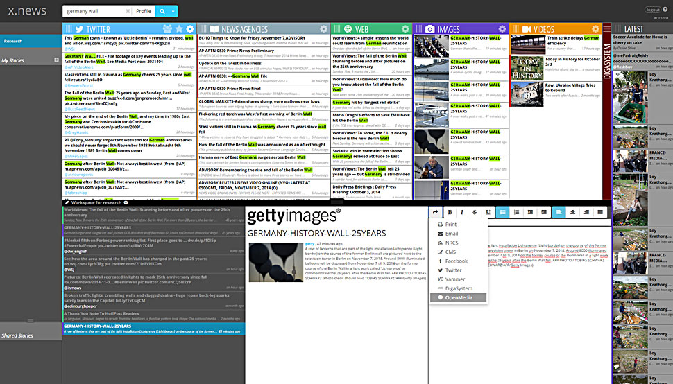Toggle bold formatting in editor toolbar

[450, 212]
